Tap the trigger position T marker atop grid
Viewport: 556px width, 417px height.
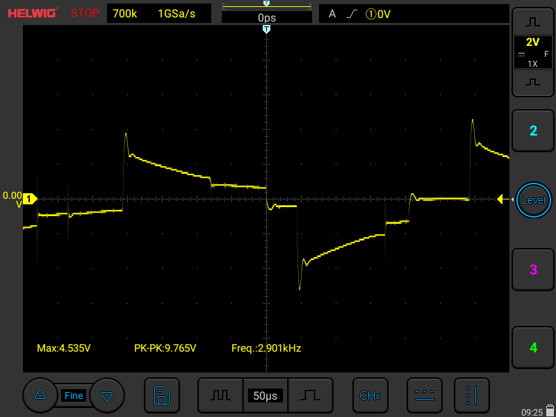pos(266,29)
